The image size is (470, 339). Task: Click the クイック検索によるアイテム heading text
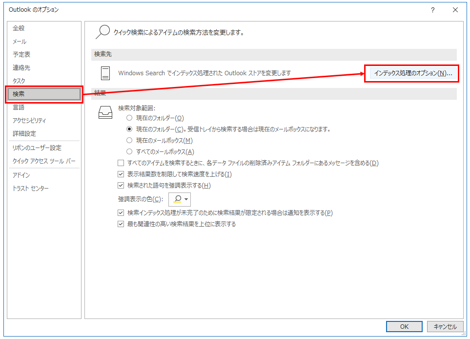pos(179,32)
